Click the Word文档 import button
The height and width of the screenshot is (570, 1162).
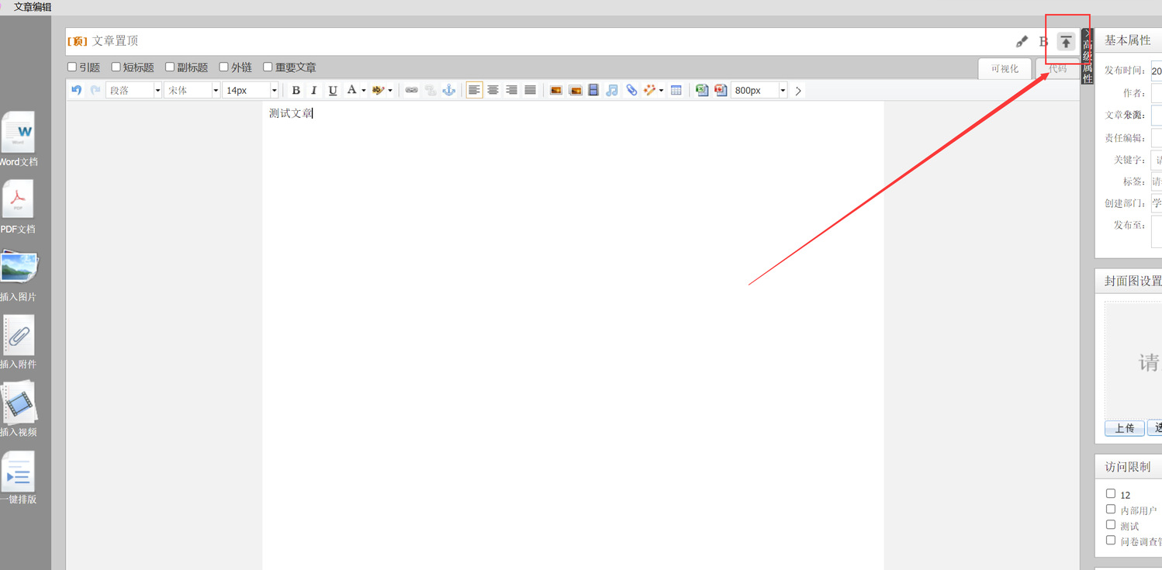(x=18, y=140)
